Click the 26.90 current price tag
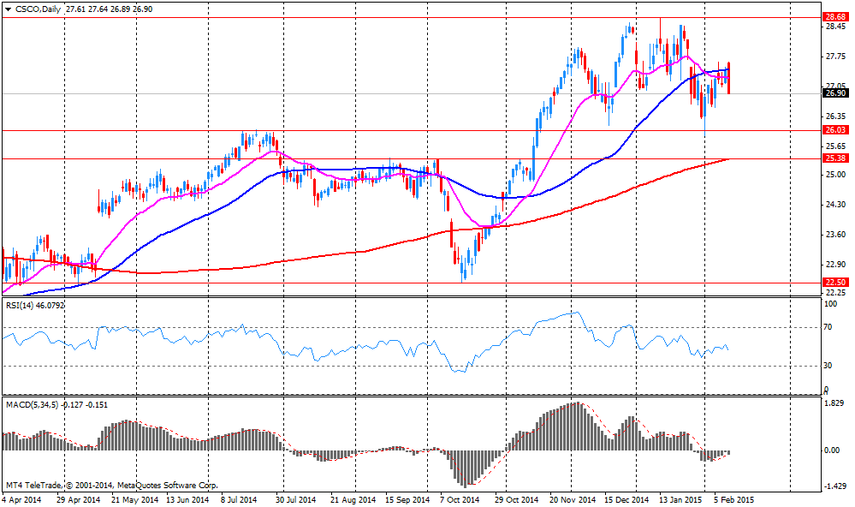This screenshot has width=855, height=507. (x=835, y=93)
